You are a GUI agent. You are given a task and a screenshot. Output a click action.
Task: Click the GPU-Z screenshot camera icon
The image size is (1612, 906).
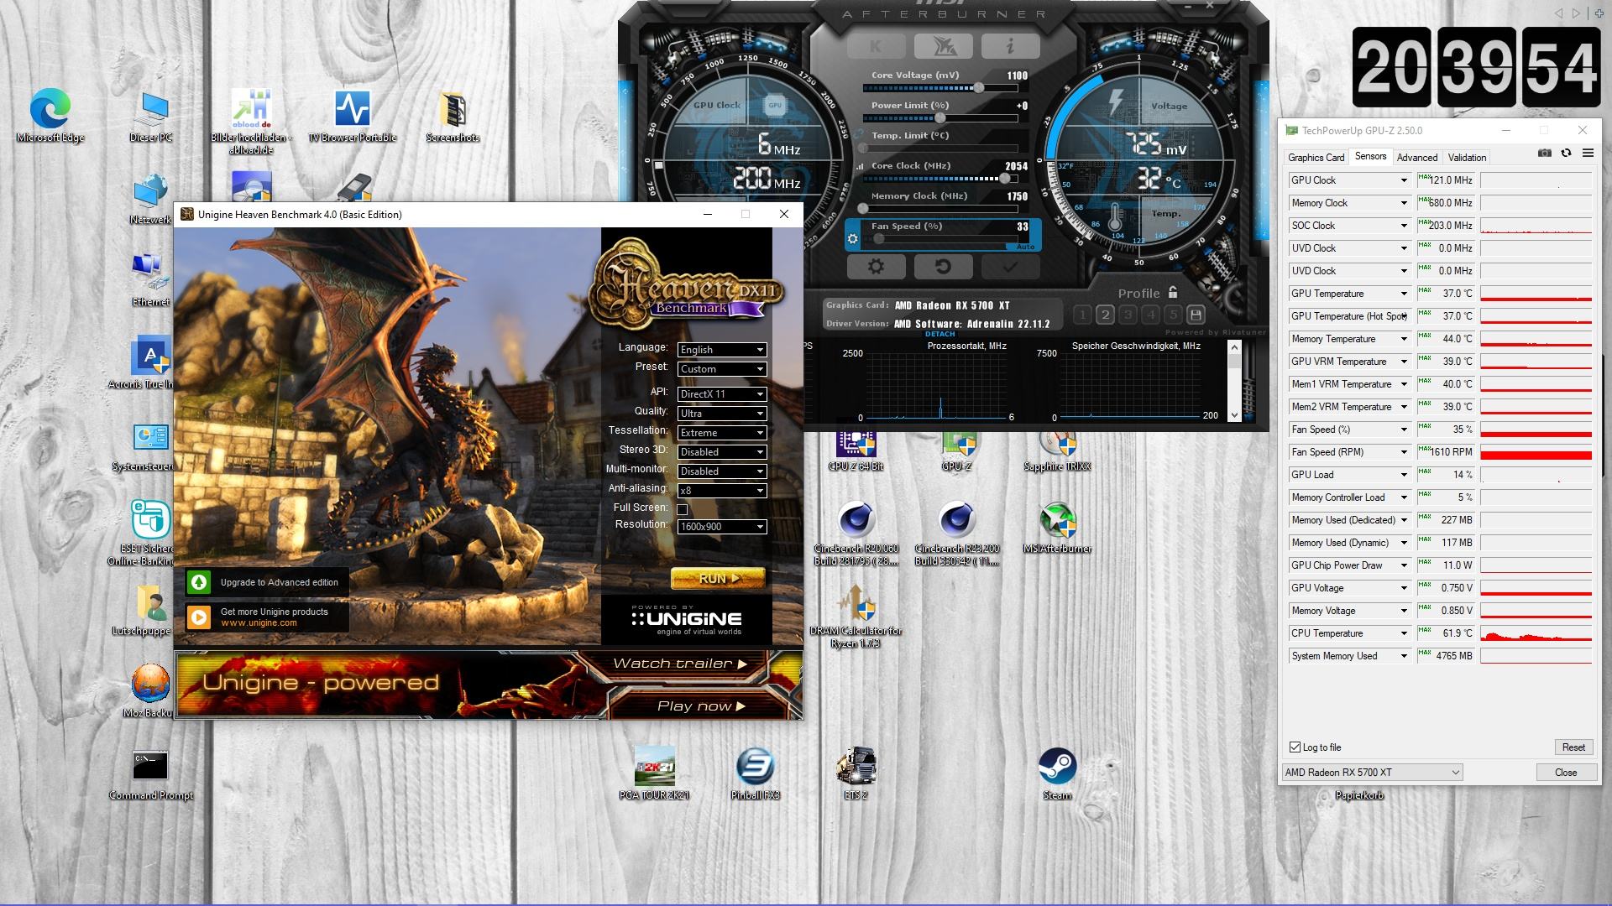pyautogui.click(x=1544, y=154)
